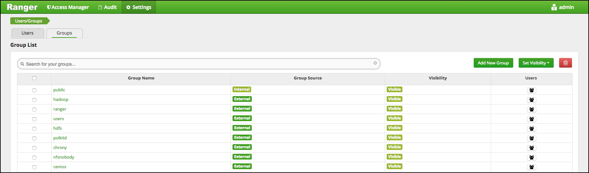Open the hdfs group link

(x=57, y=128)
